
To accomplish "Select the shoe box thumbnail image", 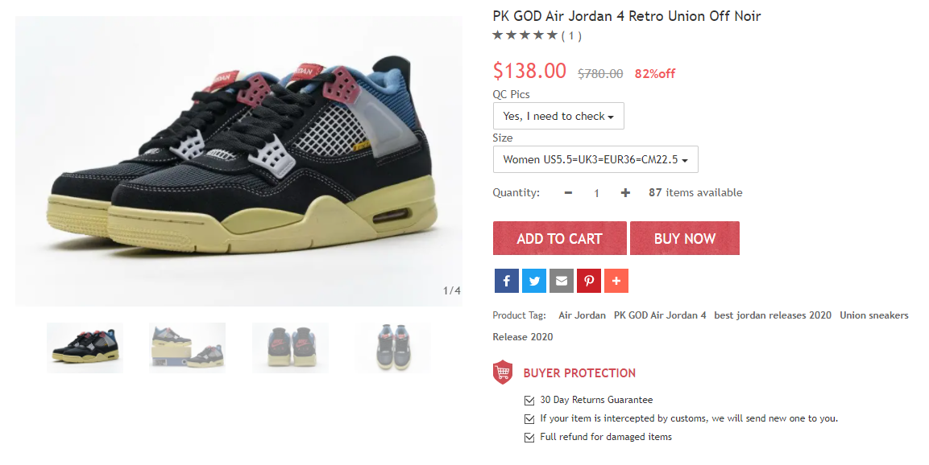I will pyautogui.click(x=187, y=348).
